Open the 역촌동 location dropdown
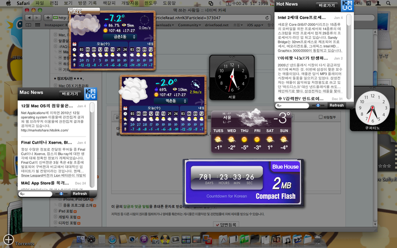This screenshot has width=397, height=248. click(172, 101)
